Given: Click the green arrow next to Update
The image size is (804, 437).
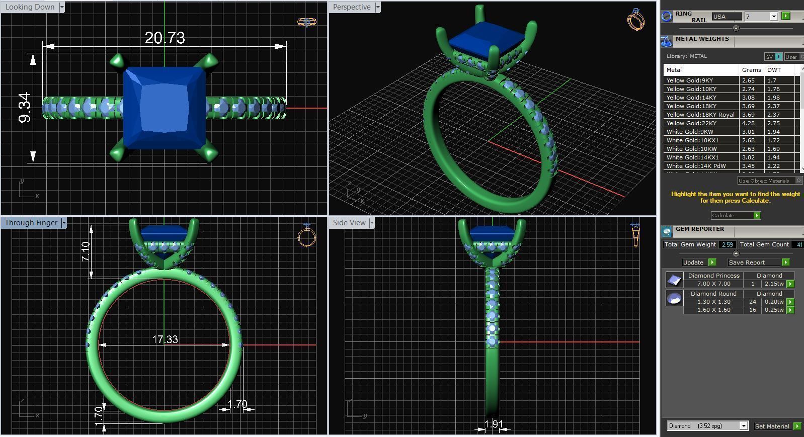Looking at the screenshot, I should pyautogui.click(x=712, y=262).
